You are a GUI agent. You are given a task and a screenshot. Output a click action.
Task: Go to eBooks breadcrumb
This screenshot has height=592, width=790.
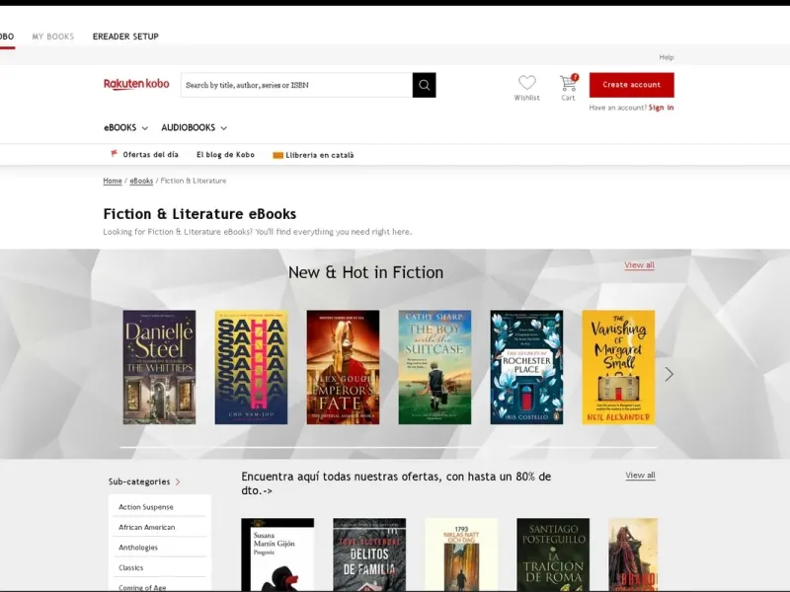pos(141,181)
